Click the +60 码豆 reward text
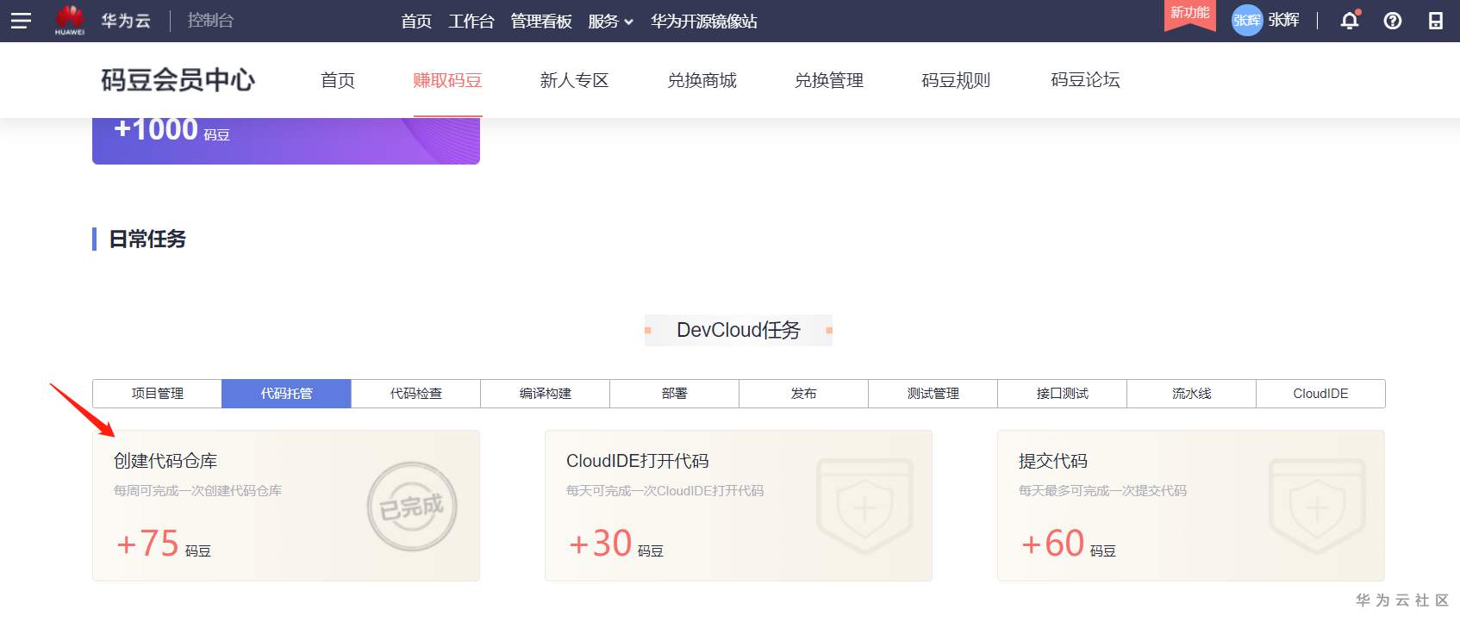Viewport: 1460px width, 622px height. 1069,544
